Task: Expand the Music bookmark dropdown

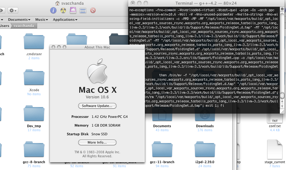Action: click(x=41, y=20)
